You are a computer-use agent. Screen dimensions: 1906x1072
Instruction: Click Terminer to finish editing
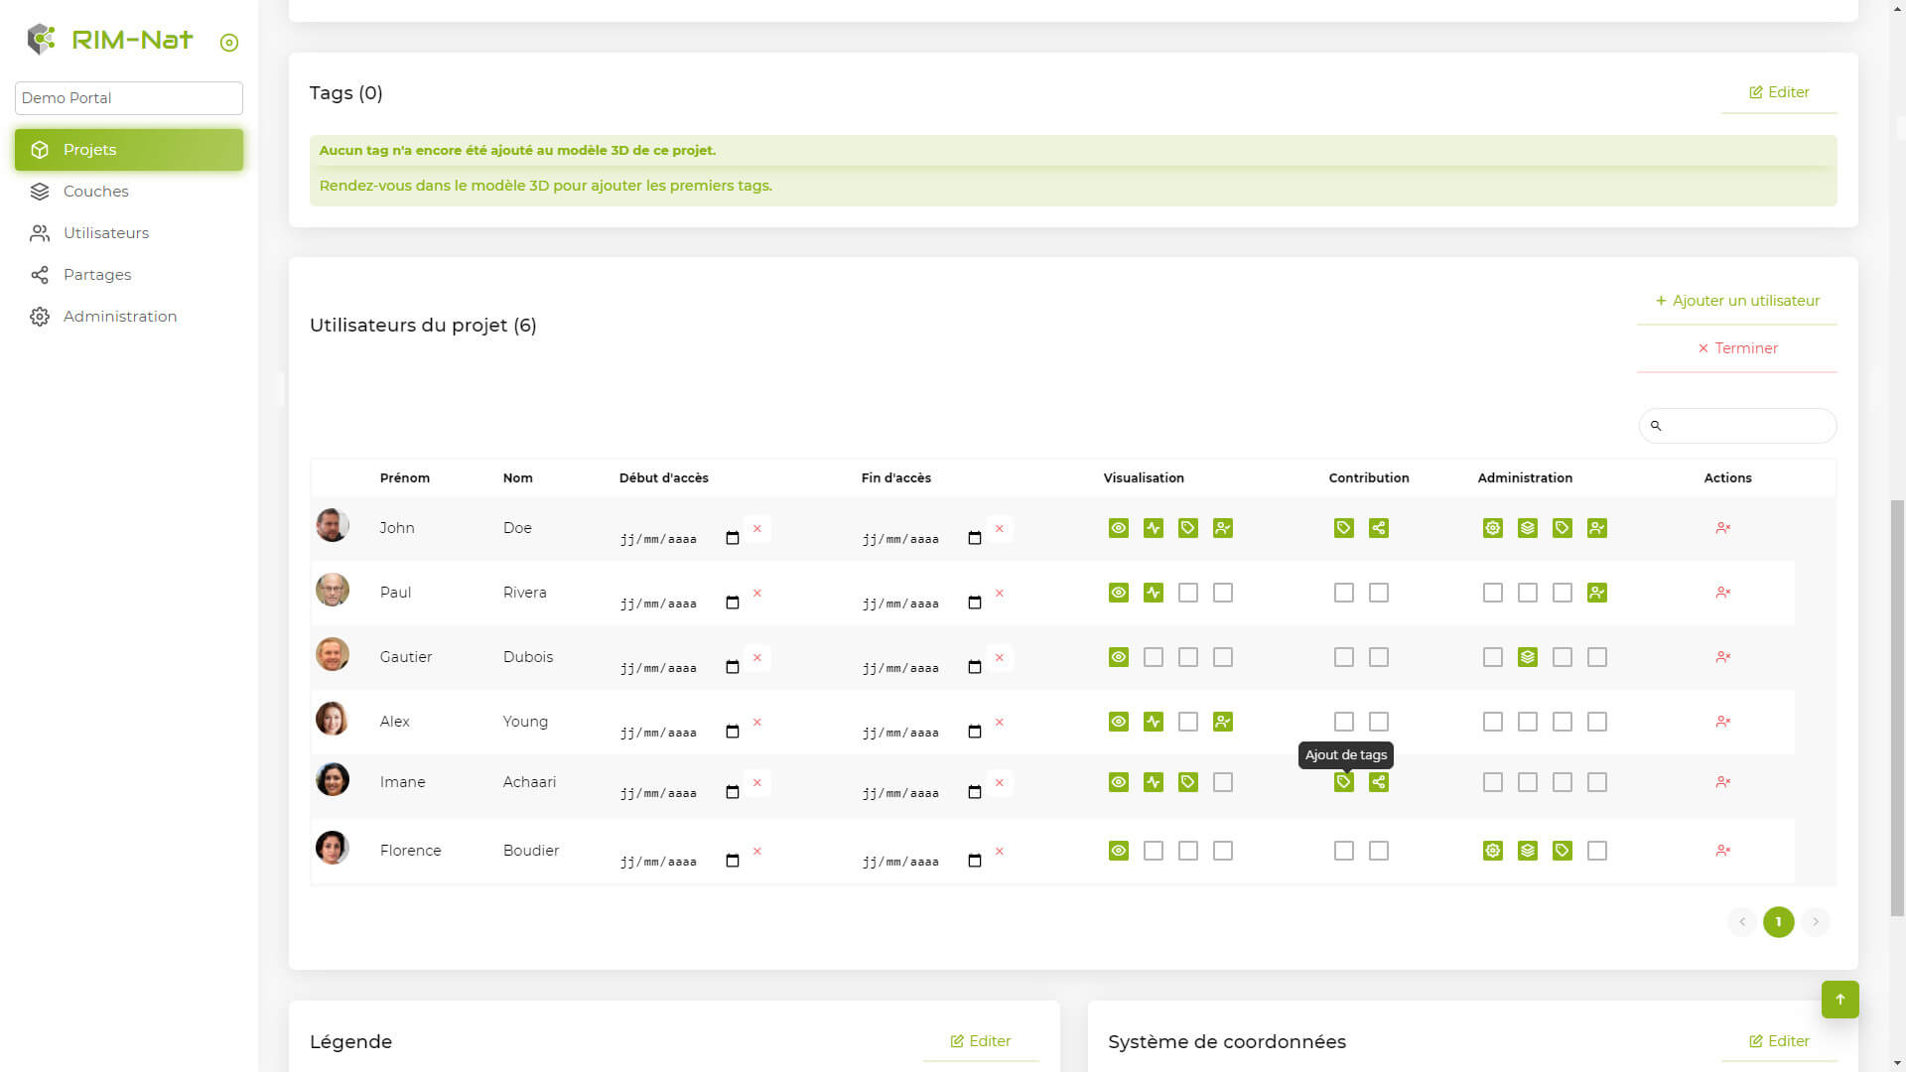click(x=1736, y=348)
